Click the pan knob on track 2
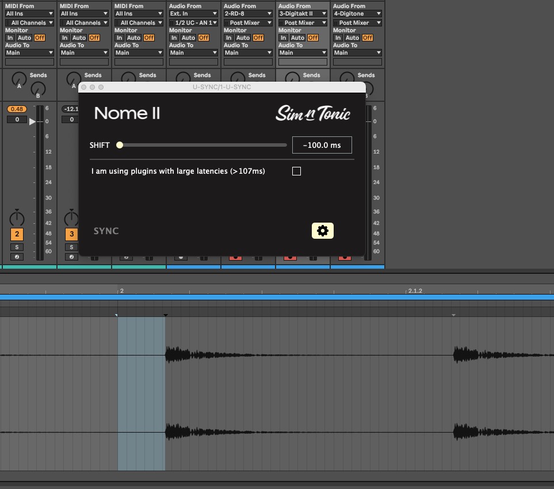Screen dimensions: 554x489 tap(17, 219)
